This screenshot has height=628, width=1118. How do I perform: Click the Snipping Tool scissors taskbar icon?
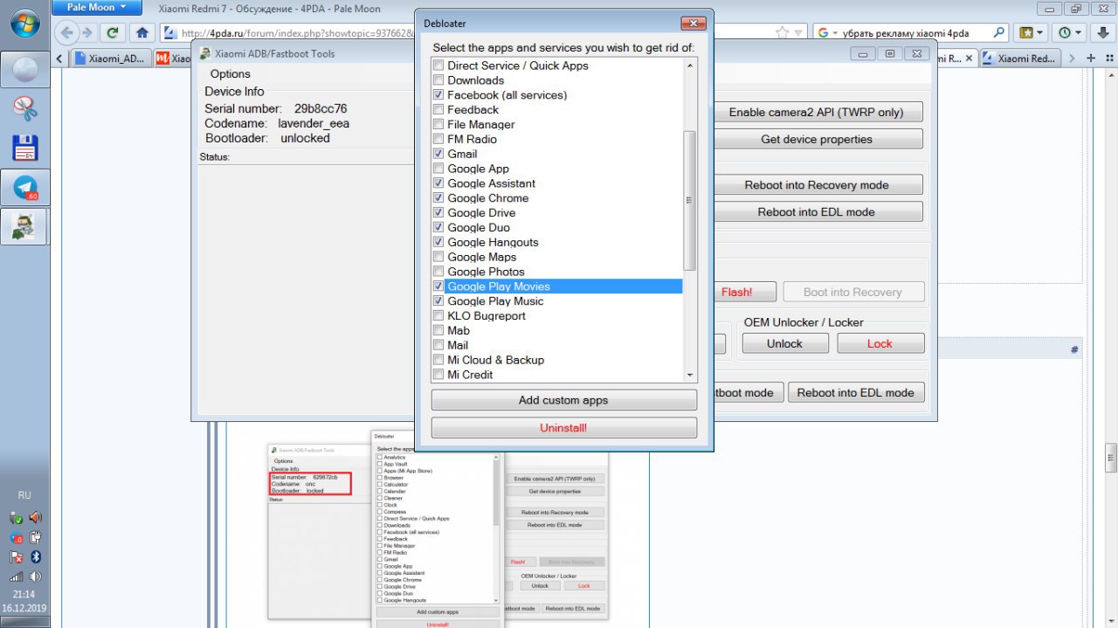24,108
